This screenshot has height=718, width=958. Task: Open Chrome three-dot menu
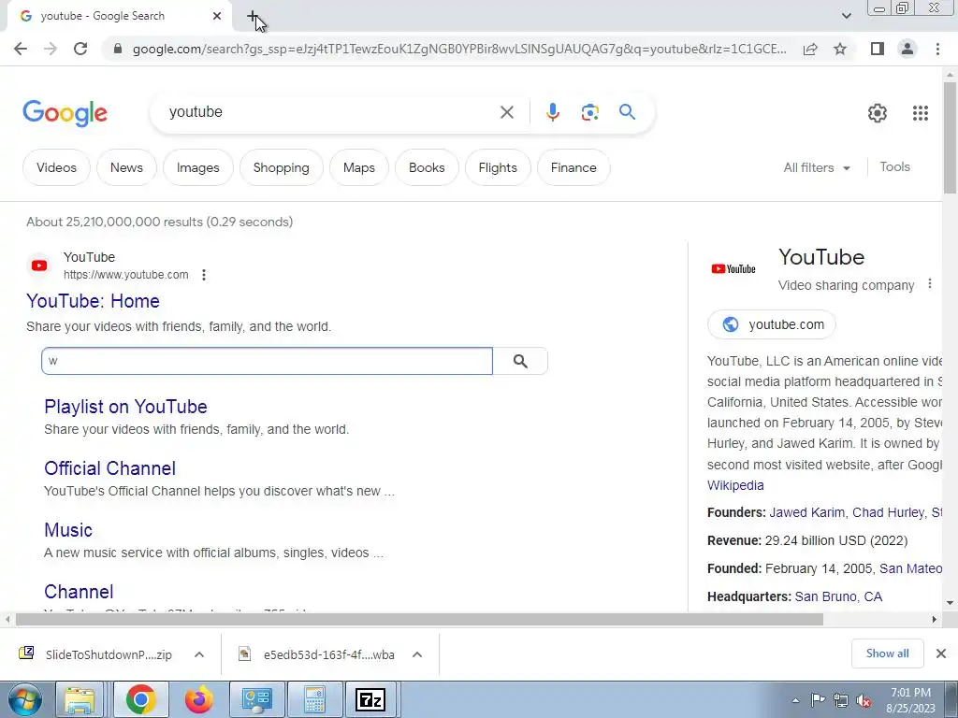(x=937, y=49)
